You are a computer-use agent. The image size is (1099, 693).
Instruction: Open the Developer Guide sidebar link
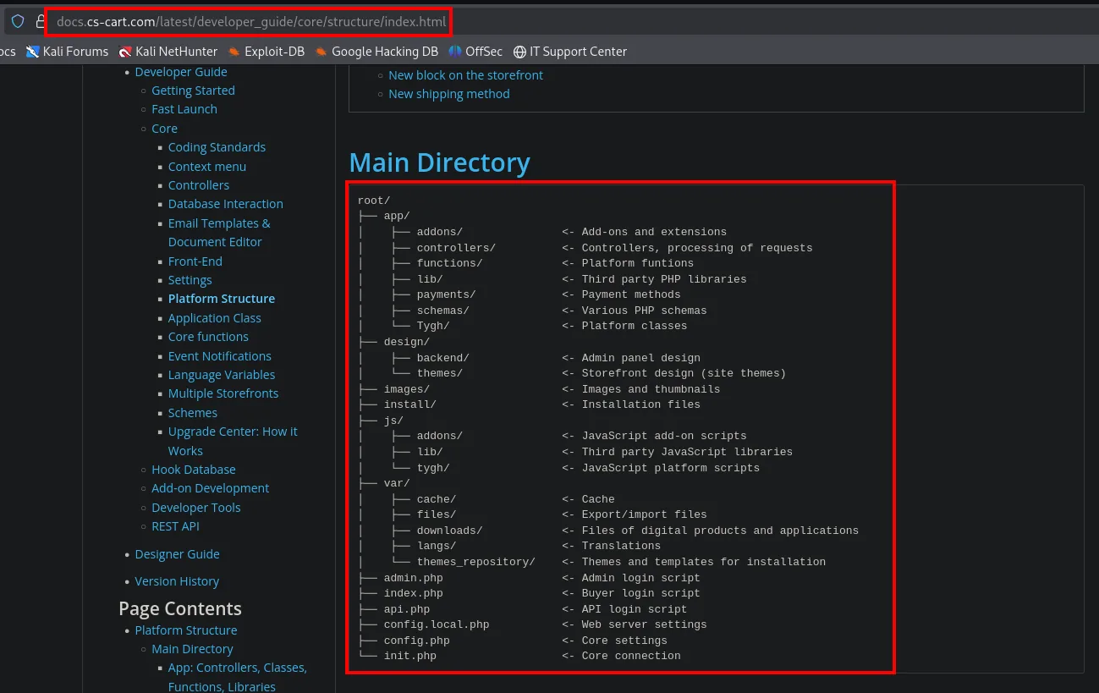(181, 72)
